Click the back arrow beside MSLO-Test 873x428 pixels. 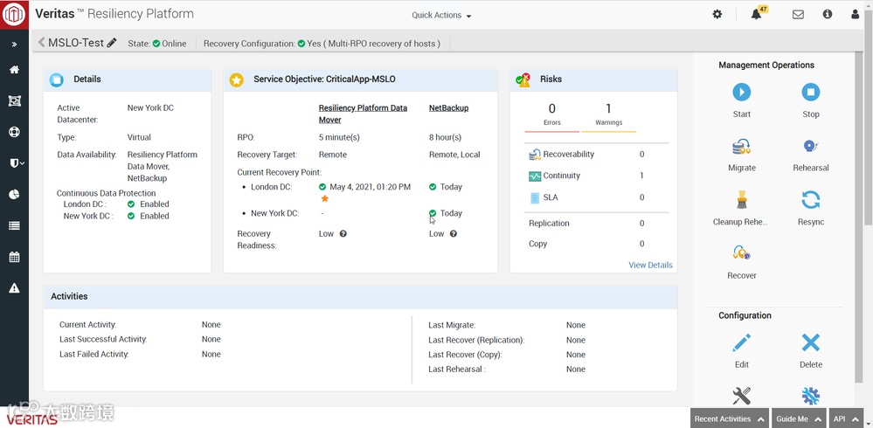41,43
